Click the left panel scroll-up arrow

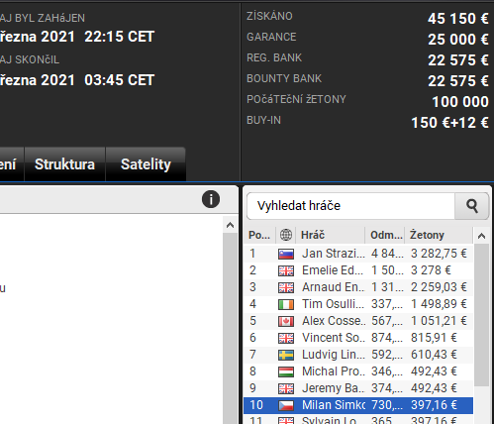[230, 225]
